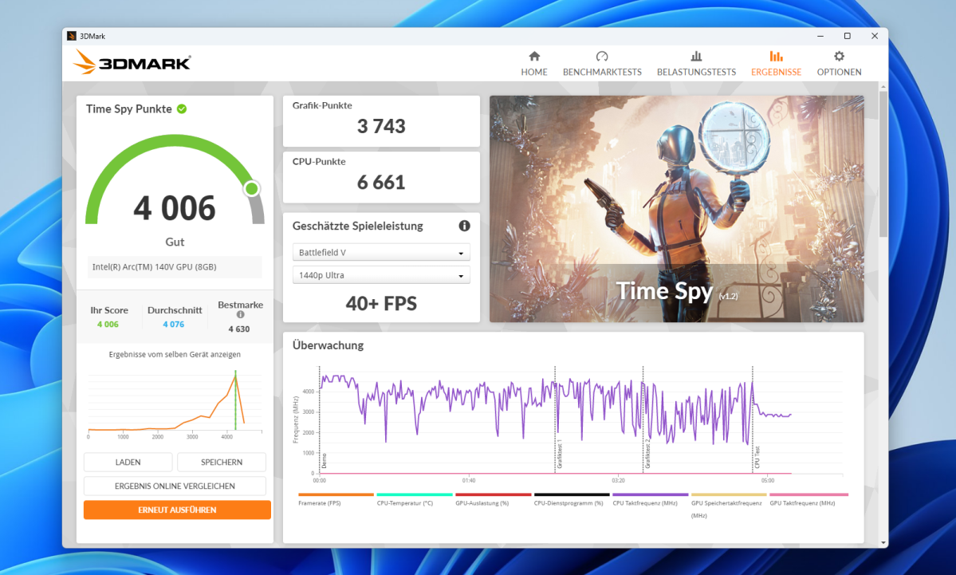Toggle the CPU-Dienstprogramm legend entry
The height and width of the screenshot is (575, 956).
point(571,498)
